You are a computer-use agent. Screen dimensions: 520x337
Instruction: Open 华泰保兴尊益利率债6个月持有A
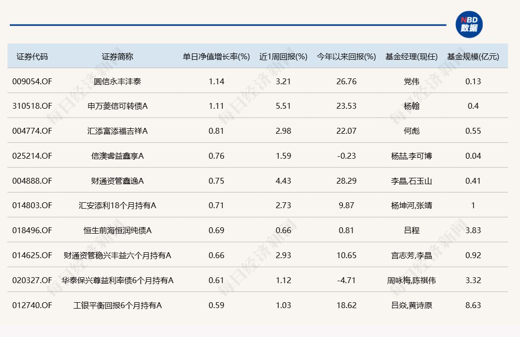tap(118, 281)
